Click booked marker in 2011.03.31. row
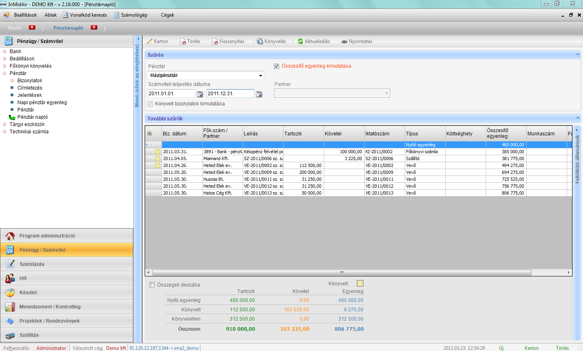 click(x=158, y=152)
